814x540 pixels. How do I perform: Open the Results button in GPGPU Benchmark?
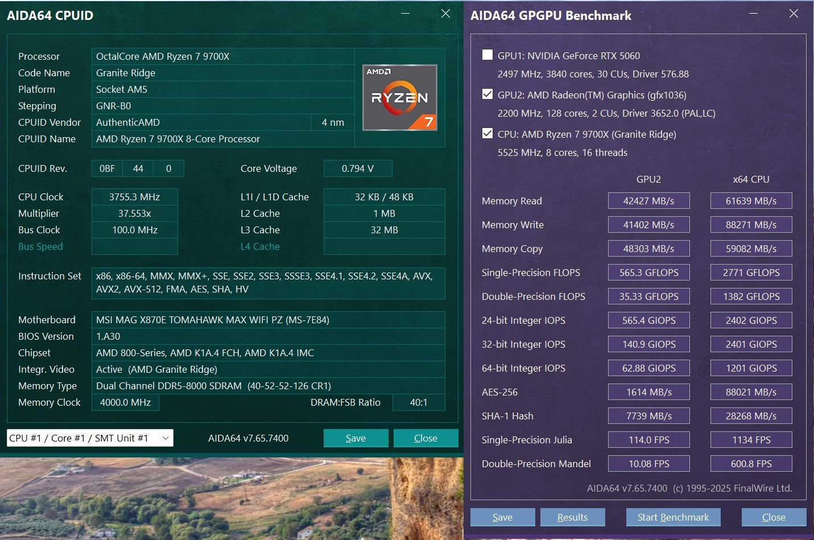[x=572, y=517]
